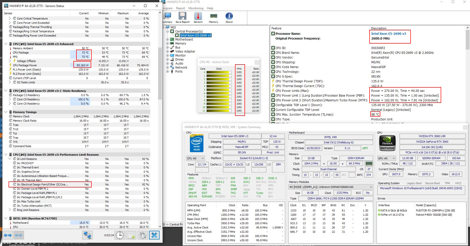Screen dimensions: 470x246
Task: Open the memory module DIMM_A1 dropdown
Action: 331,187
